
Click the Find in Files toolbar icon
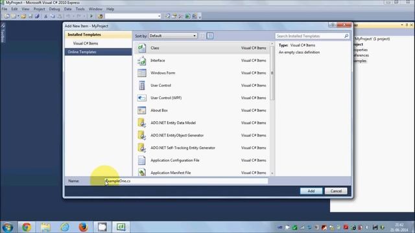(x=101, y=16)
